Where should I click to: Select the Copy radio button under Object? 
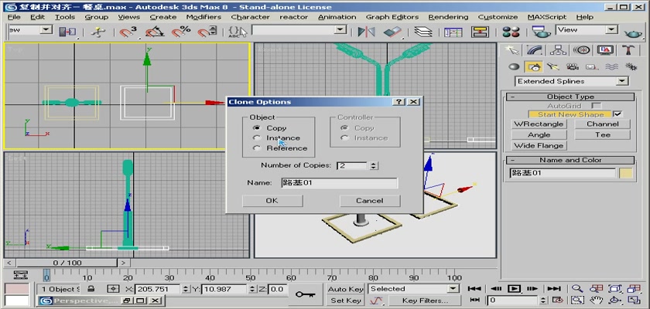(258, 127)
